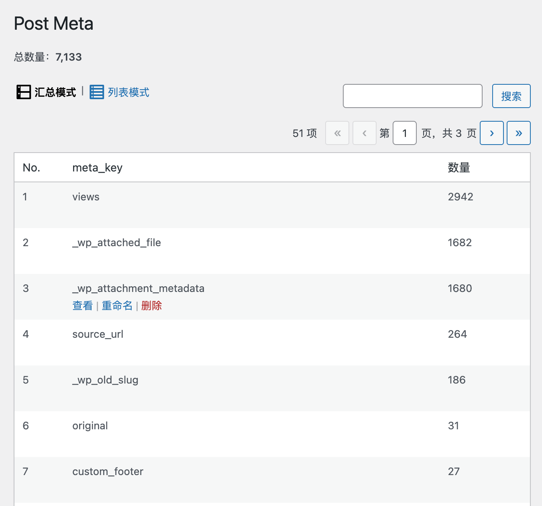Select the views meta_key row
Viewport: 542px width, 506px height.
pyautogui.click(x=86, y=197)
